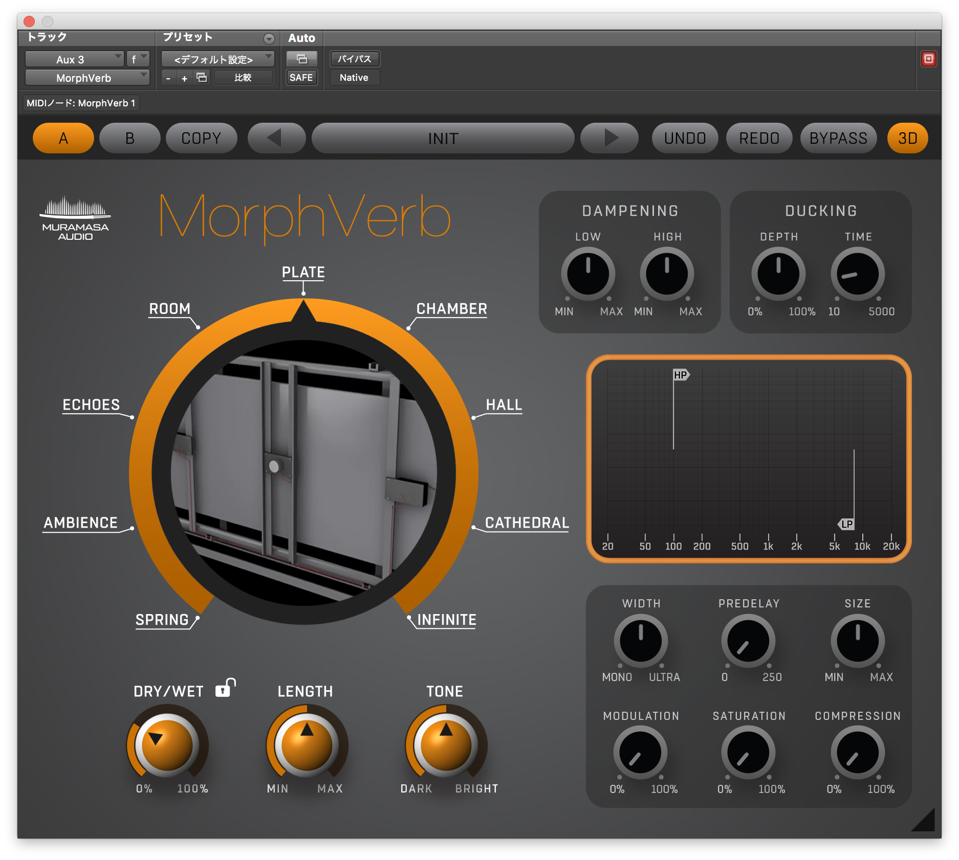Switch to preset slot B
The width and height of the screenshot is (959, 860).
pyautogui.click(x=129, y=138)
